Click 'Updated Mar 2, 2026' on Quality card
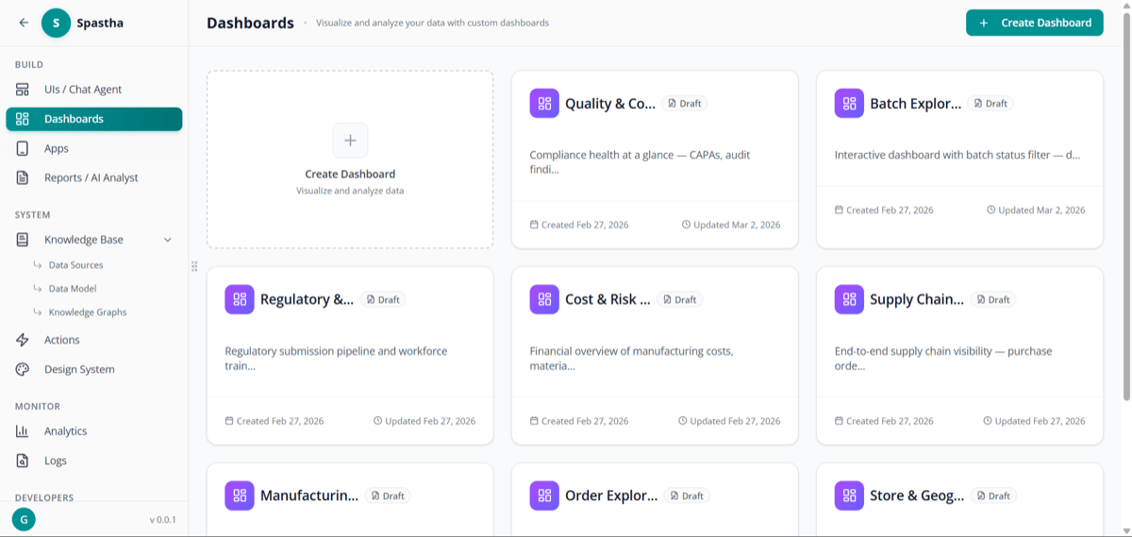 tap(731, 225)
